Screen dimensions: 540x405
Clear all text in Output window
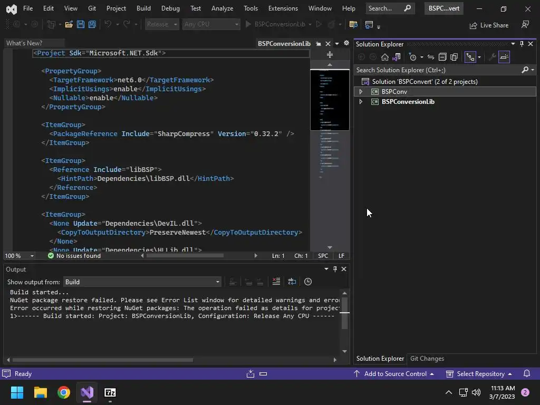[x=276, y=282]
